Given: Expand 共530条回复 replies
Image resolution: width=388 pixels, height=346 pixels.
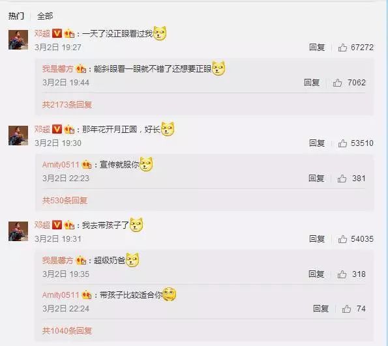Looking at the screenshot, I should coord(65,200).
